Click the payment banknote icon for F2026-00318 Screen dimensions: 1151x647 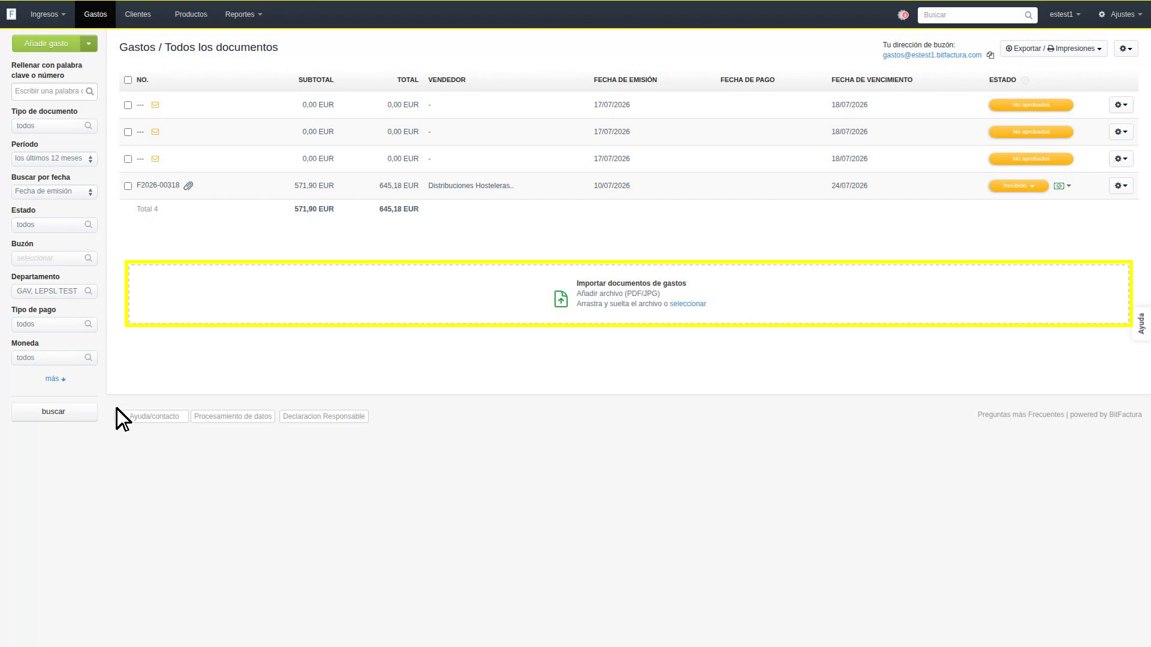(x=1059, y=186)
